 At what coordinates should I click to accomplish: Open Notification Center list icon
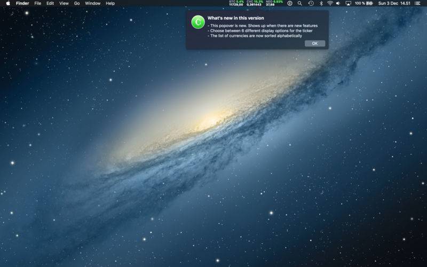click(x=417, y=3)
